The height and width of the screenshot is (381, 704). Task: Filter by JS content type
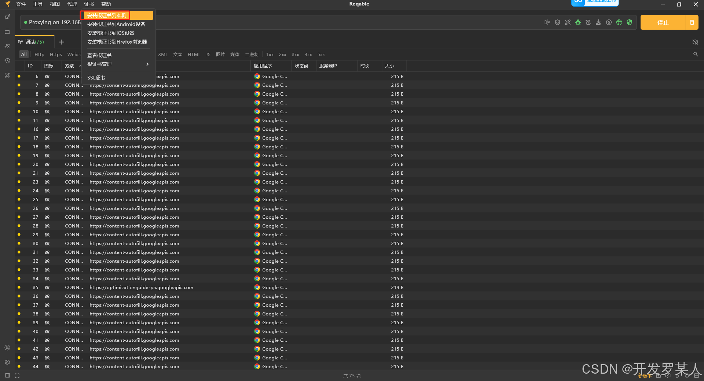[208, 54]
